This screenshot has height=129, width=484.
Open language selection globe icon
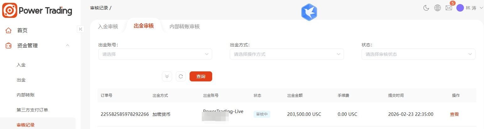[x=438, y=8]
